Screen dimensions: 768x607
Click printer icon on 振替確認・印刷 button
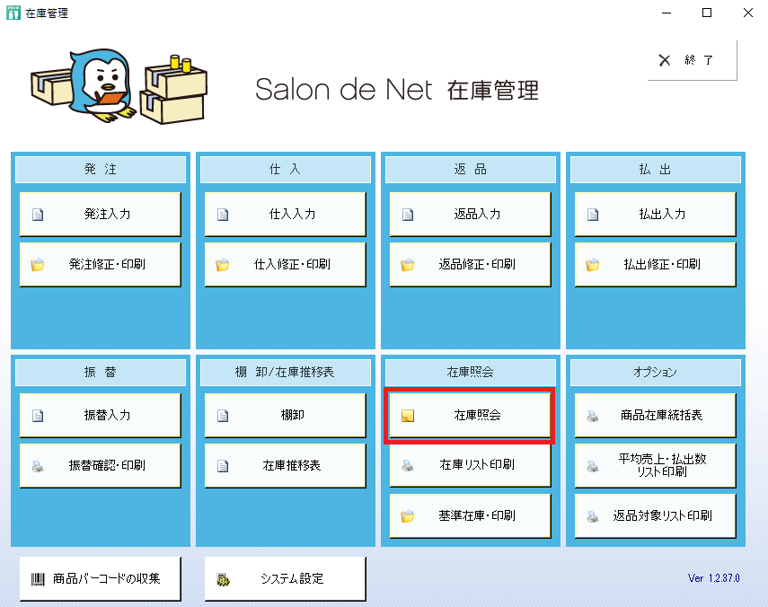(38, 466)
